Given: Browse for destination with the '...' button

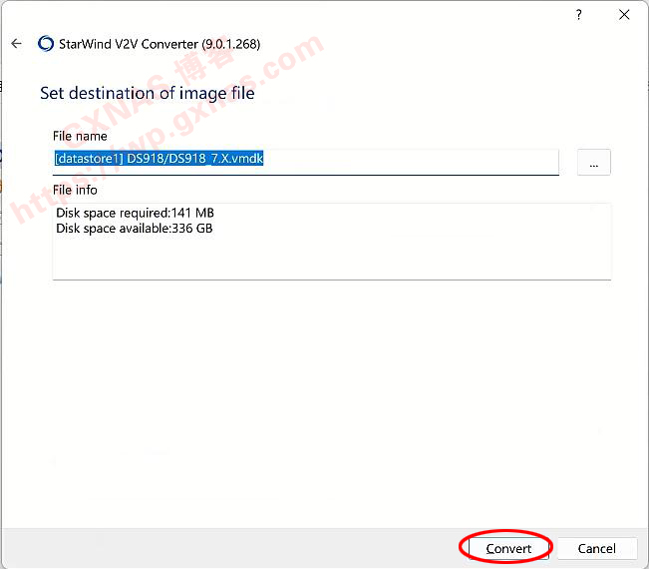Looking at the screenshot, I should point(593,163).
